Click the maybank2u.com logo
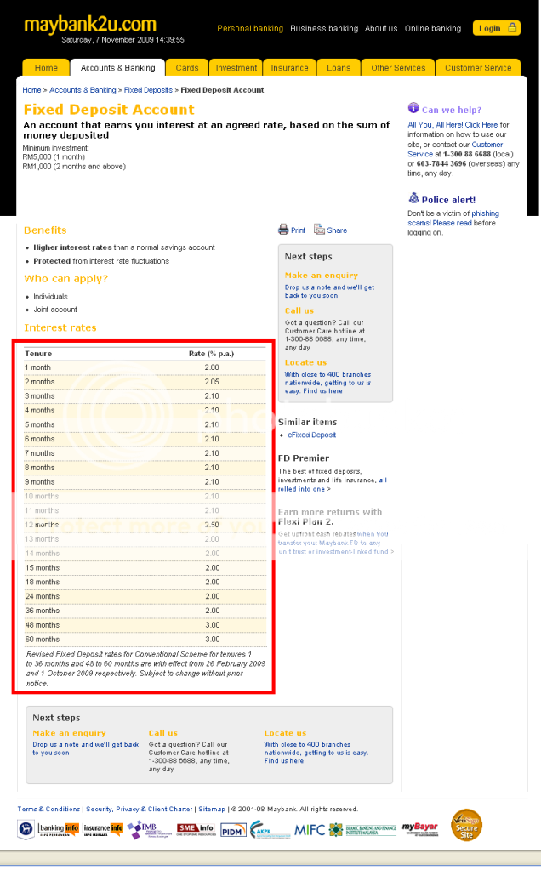541x870 pixels. click(89, 24)
